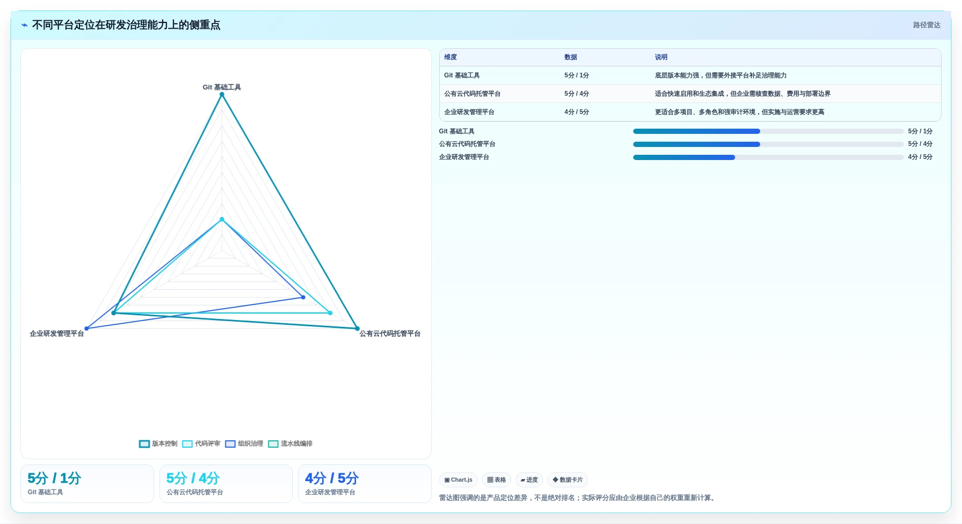Click the 数据 column header
Screen dimensions: 962x524
570,57
